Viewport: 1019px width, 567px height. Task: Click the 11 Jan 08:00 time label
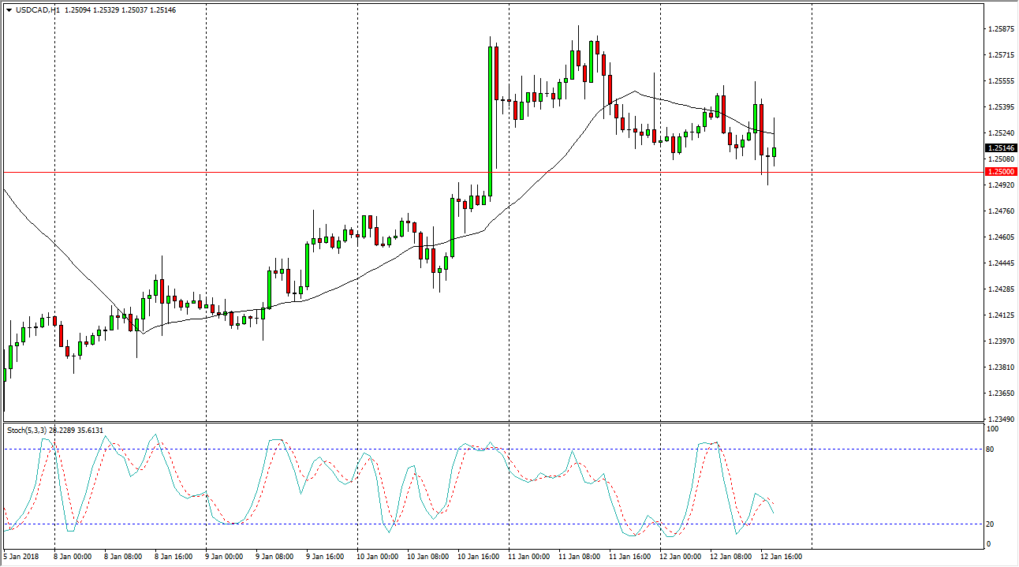pyautogui.click(x=578, y=557)
